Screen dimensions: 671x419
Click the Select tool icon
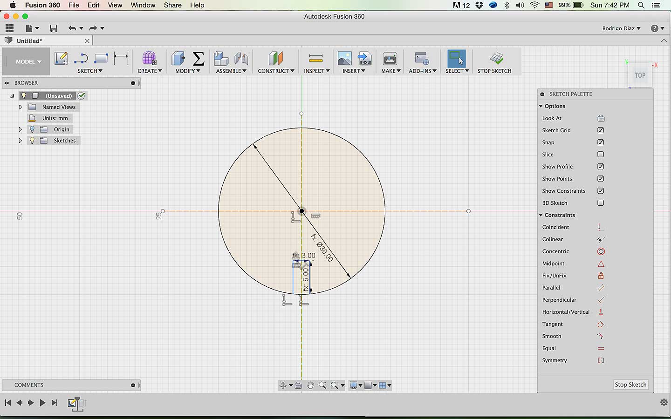(x=456, y=59)
